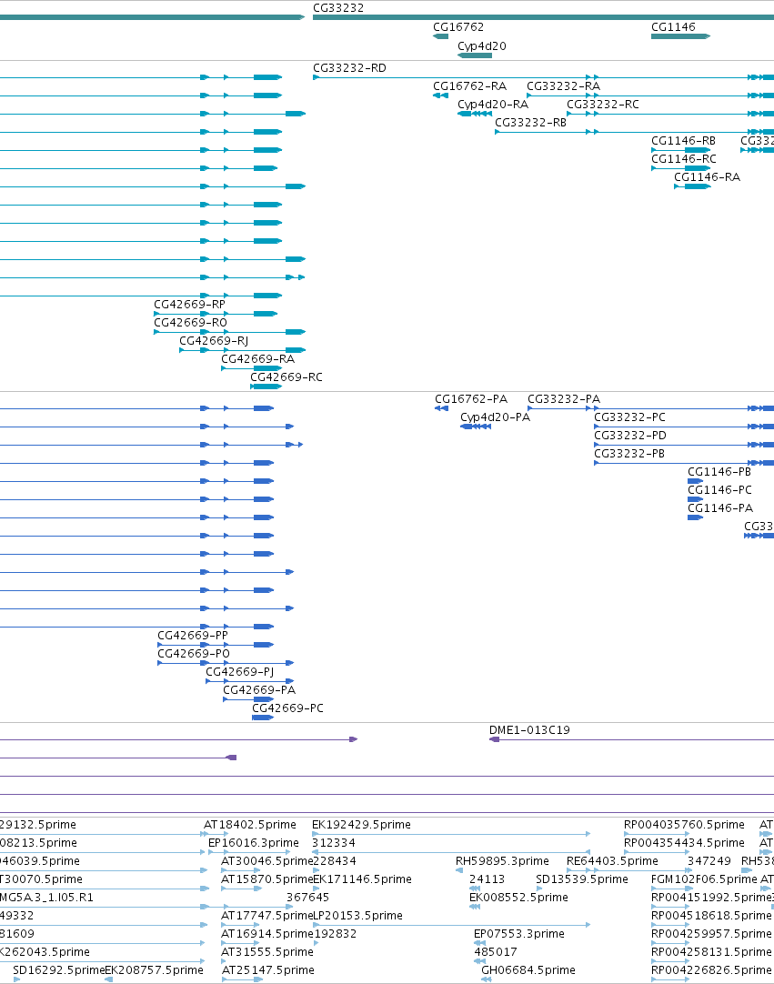The height and width of the screenshot is (984, 774).
Task: Click the CG16762 gene name
Action: point(458,27)
